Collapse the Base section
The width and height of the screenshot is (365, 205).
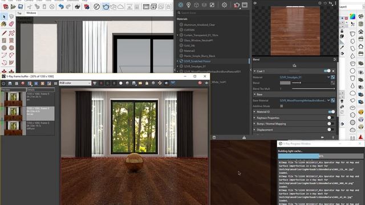point(254,95)
